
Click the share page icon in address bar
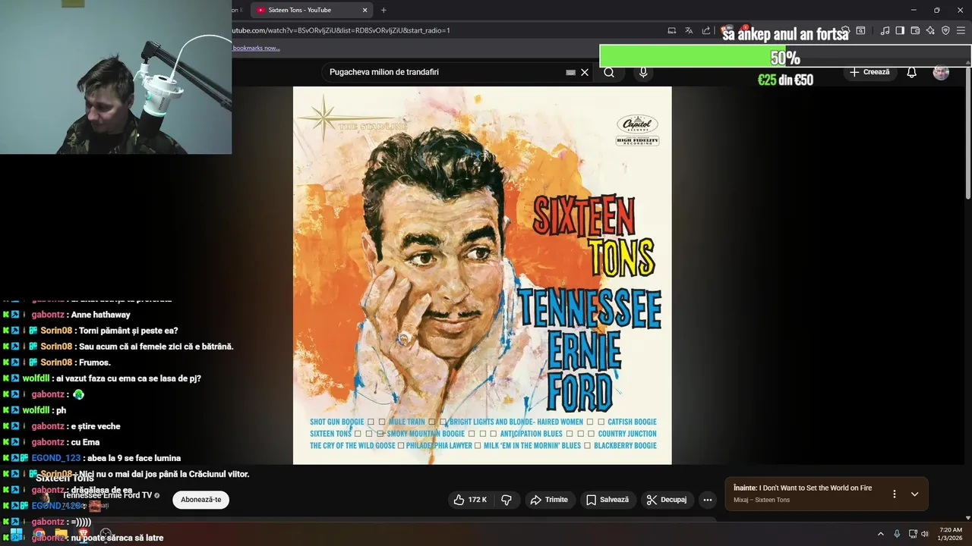pyautogui.click(x=706, y=30)
